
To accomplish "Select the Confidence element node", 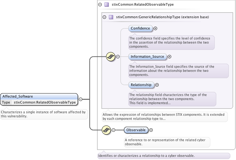I will coord(140,29).
